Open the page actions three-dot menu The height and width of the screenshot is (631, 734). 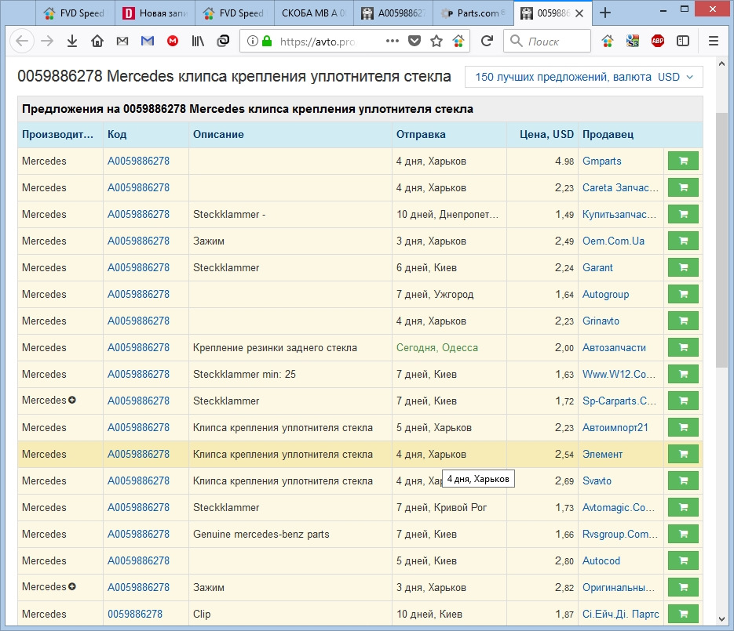[x=393, y=41]
